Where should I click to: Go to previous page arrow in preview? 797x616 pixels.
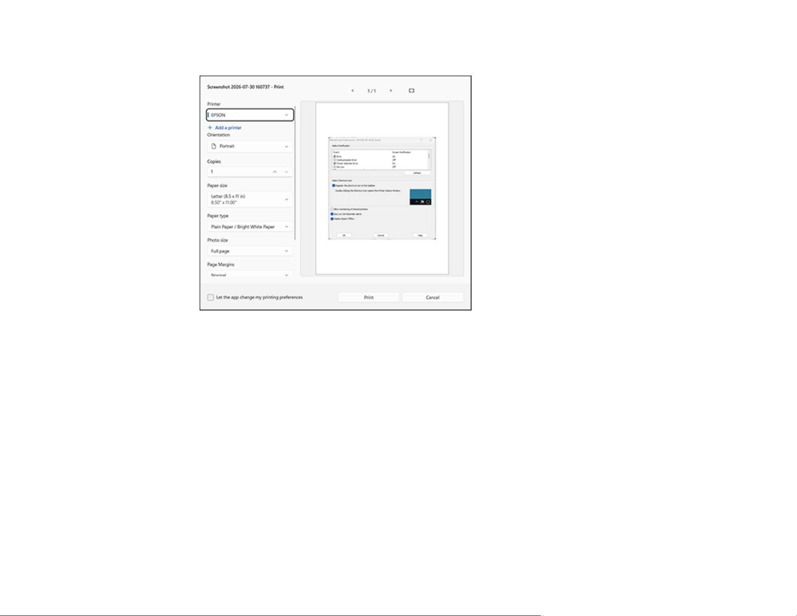(352, 91)
